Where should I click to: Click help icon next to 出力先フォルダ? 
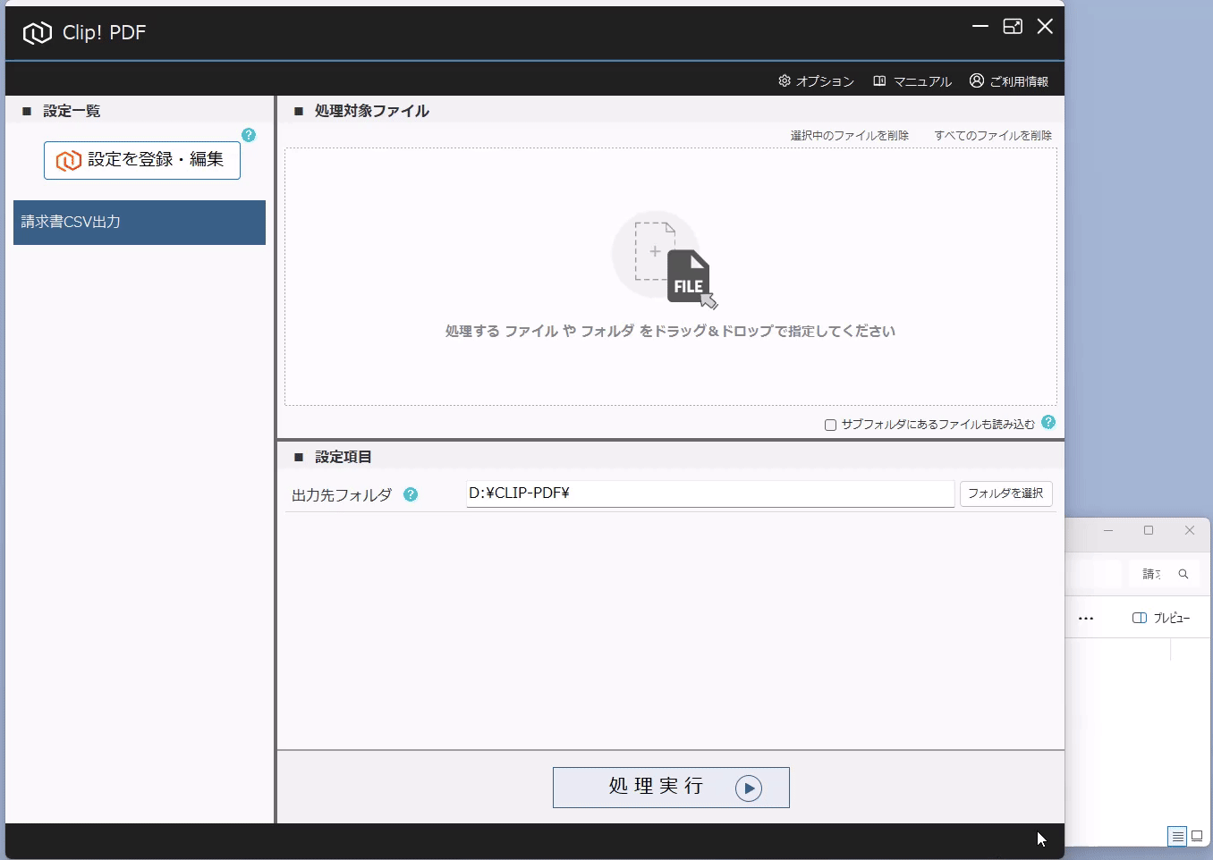(411, 494)
